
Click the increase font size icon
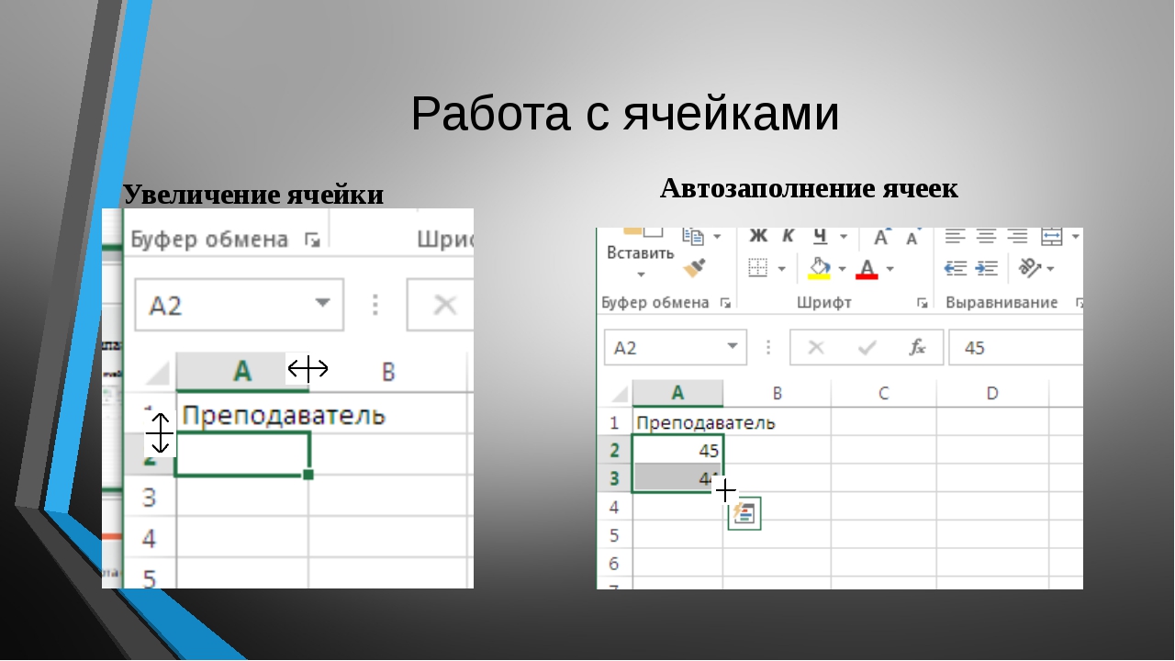(x=882, y=237)
